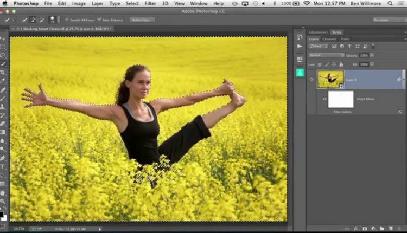Open the Properties panel icon
The height and width of the screenshot is (233, 407).
pyautogui.click(x=300, y=59)
